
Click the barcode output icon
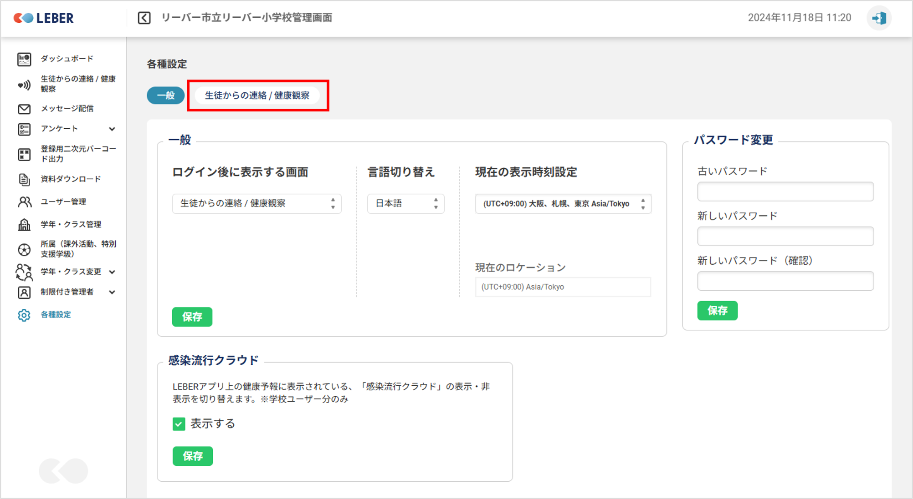pyautogui.click(x=24, y=154)
